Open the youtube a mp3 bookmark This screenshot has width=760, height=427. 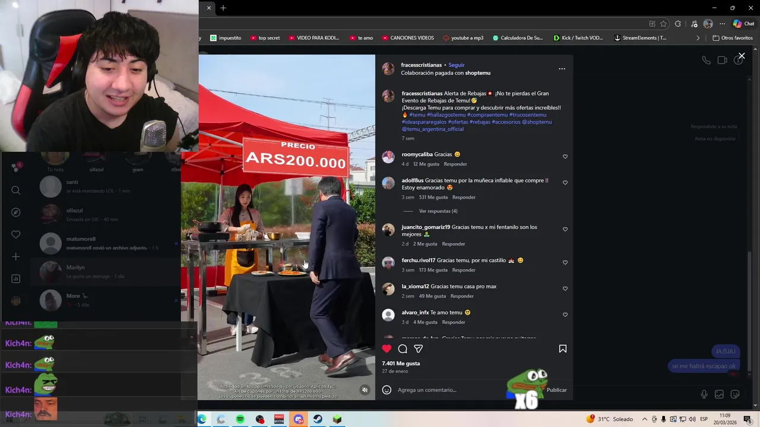(463, 38)
